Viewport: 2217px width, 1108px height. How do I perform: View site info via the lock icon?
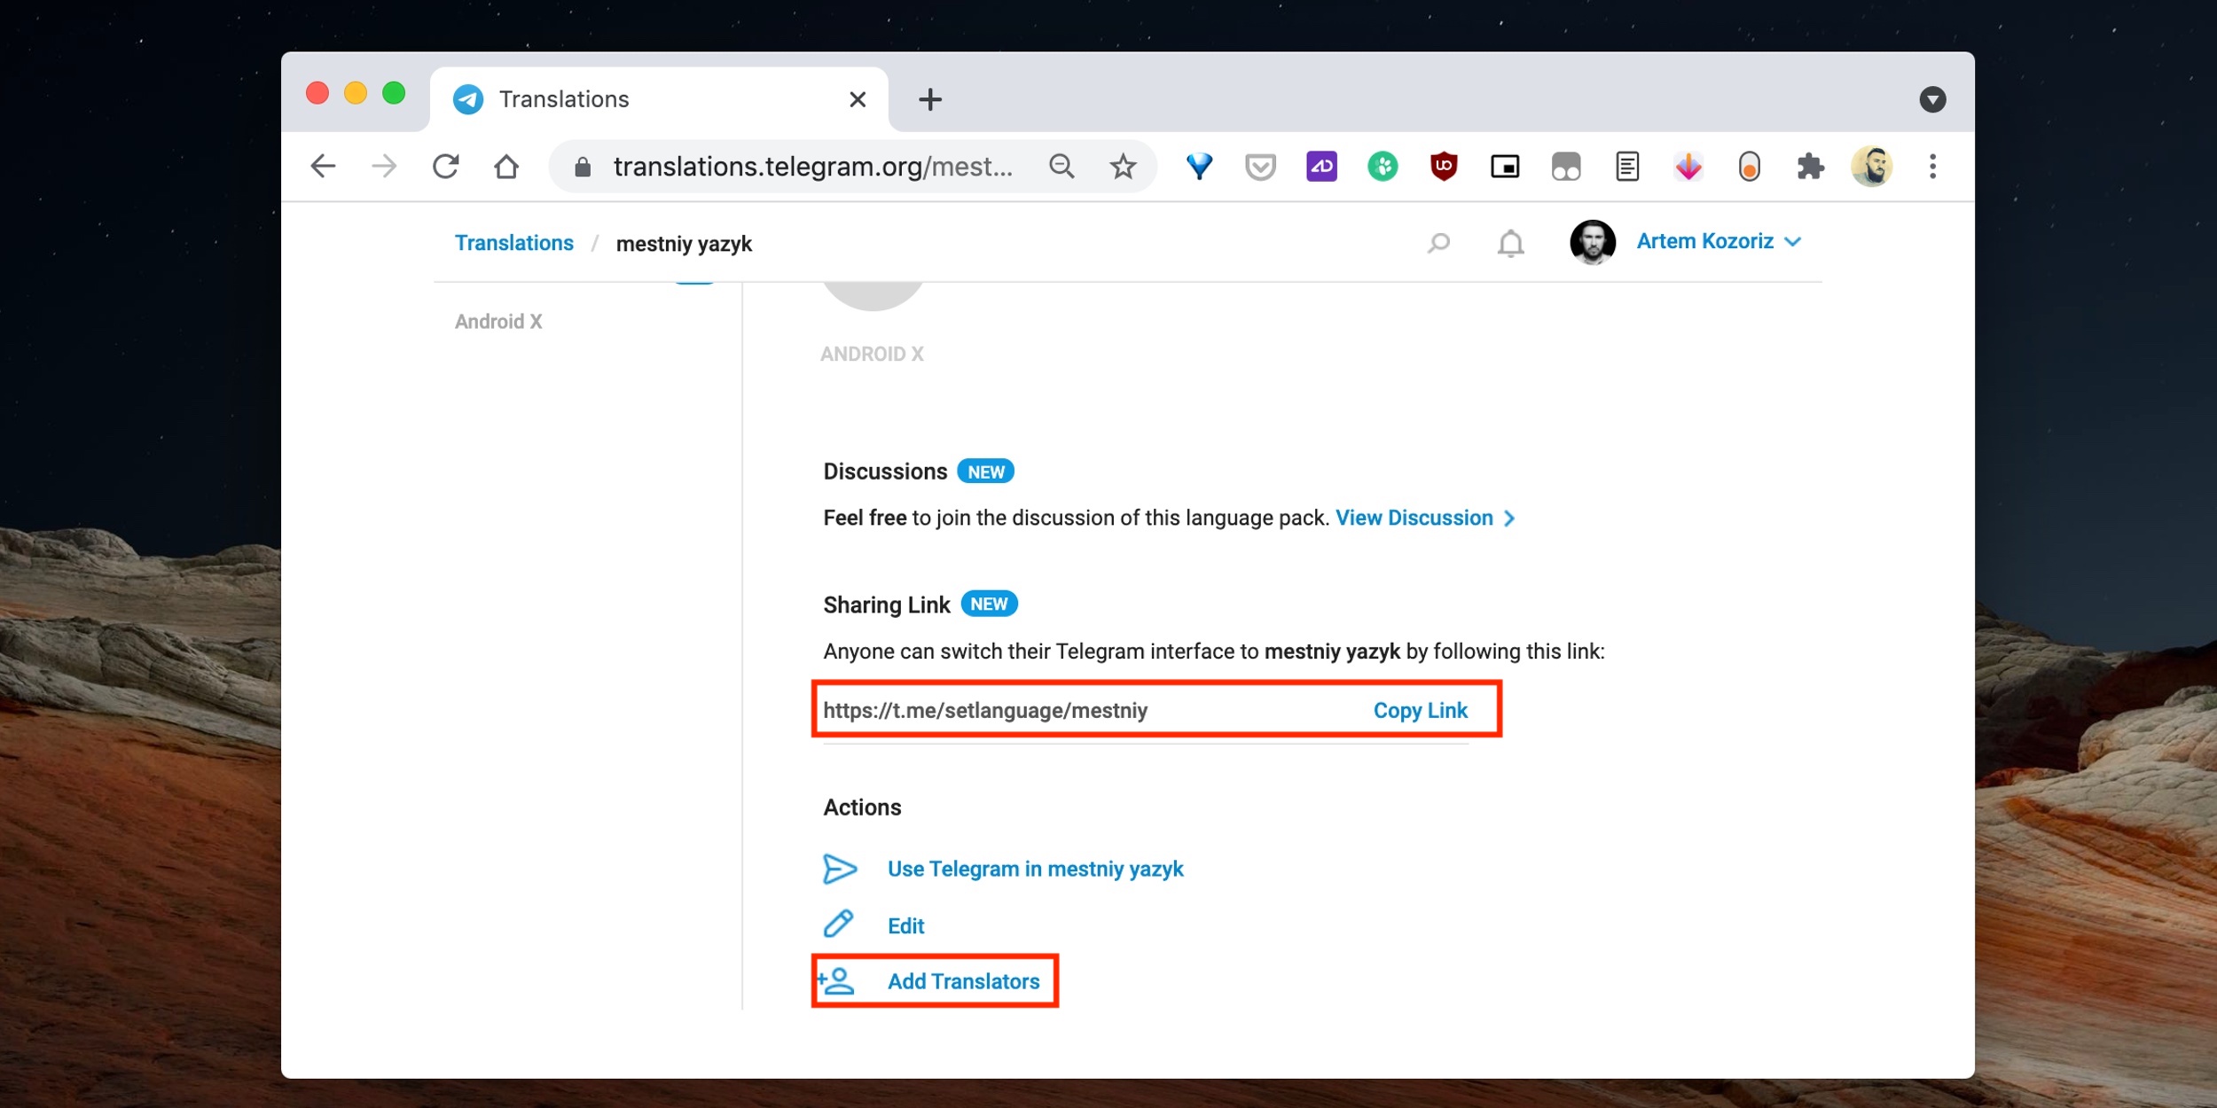[x=583, y=167]
